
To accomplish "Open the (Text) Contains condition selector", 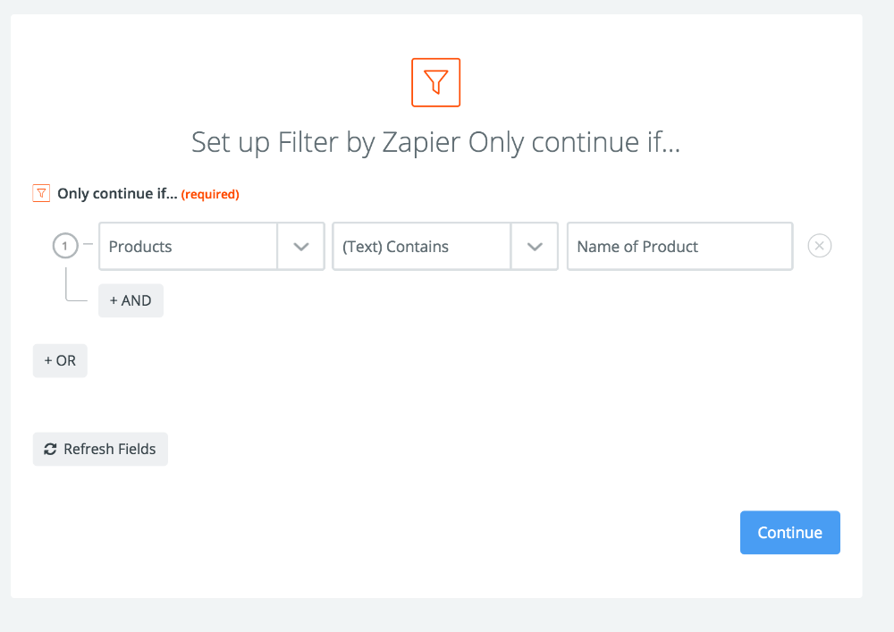I will 421,247.
